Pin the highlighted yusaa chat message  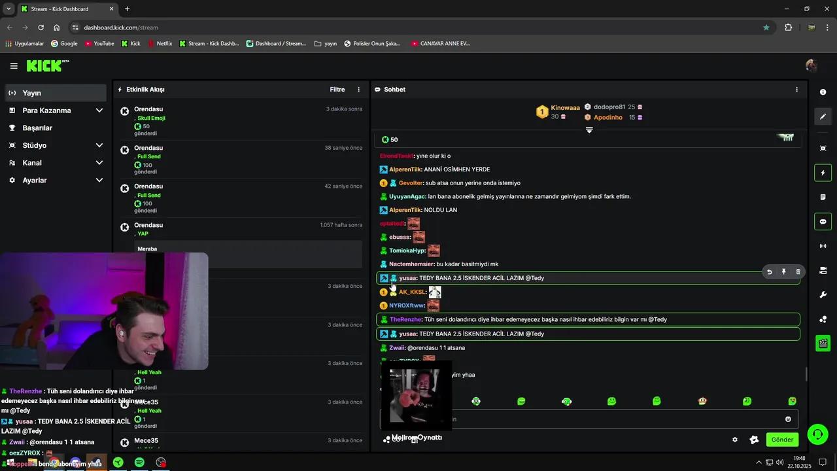pyautogui.click(x=783, y=271)
